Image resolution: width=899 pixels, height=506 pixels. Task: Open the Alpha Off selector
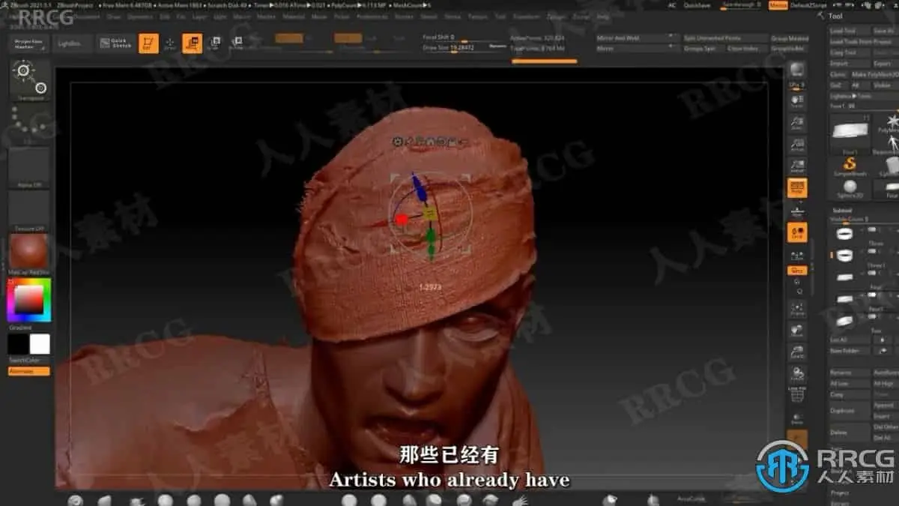(29, 166)
